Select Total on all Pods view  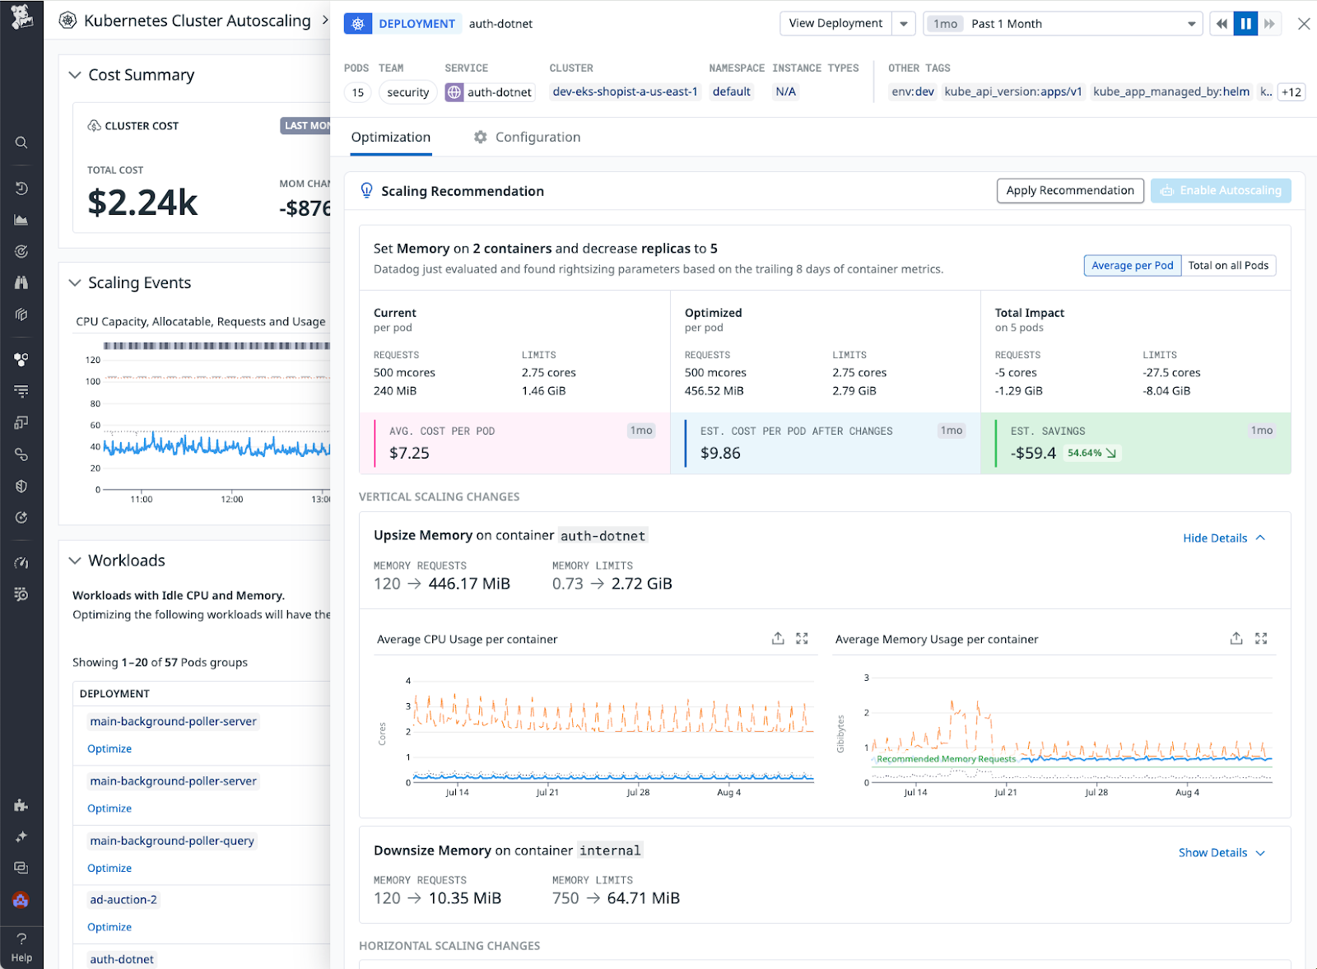pos(1228,265)
